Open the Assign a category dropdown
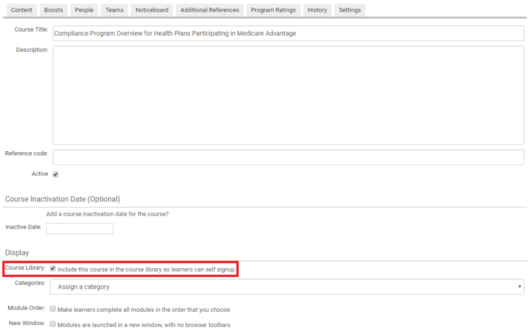This screenshot has width=530, height=333. [287, 286]
